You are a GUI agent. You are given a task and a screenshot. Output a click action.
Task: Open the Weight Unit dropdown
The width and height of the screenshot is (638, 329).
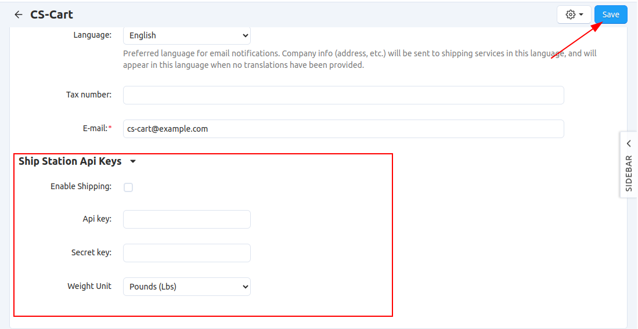coord(186,287)
